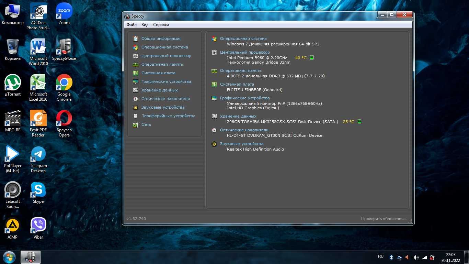
Task: Click the Хранение данных heading link in summary
Action: point(238,116)
